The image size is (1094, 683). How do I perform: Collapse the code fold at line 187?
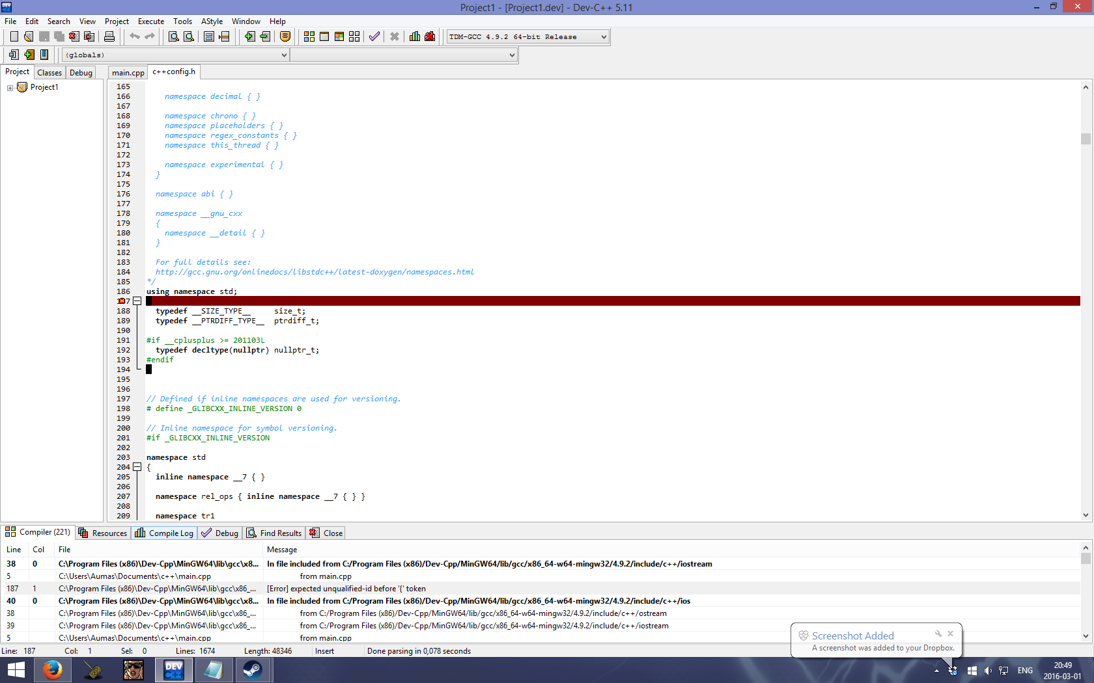(137, 301)
